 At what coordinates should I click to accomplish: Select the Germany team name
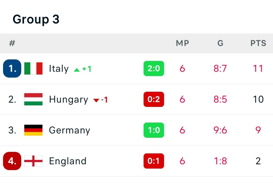point(69,130)
